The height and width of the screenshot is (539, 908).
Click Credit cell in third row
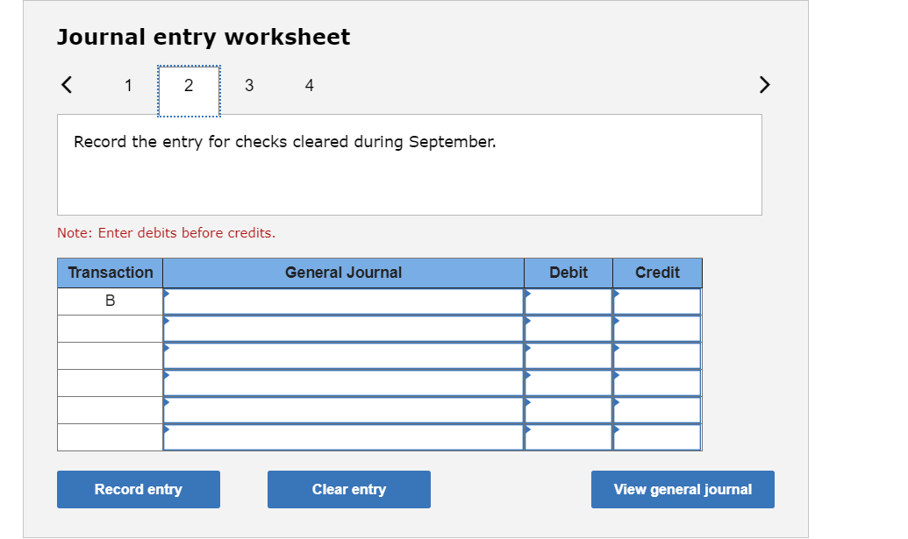pyautogui.click(x=657, y=356)
